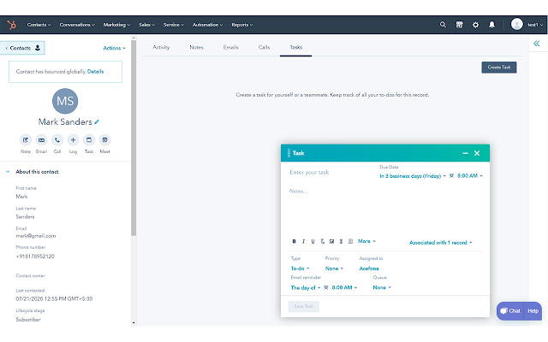Click the Create Task button

[x=498, y=68]
